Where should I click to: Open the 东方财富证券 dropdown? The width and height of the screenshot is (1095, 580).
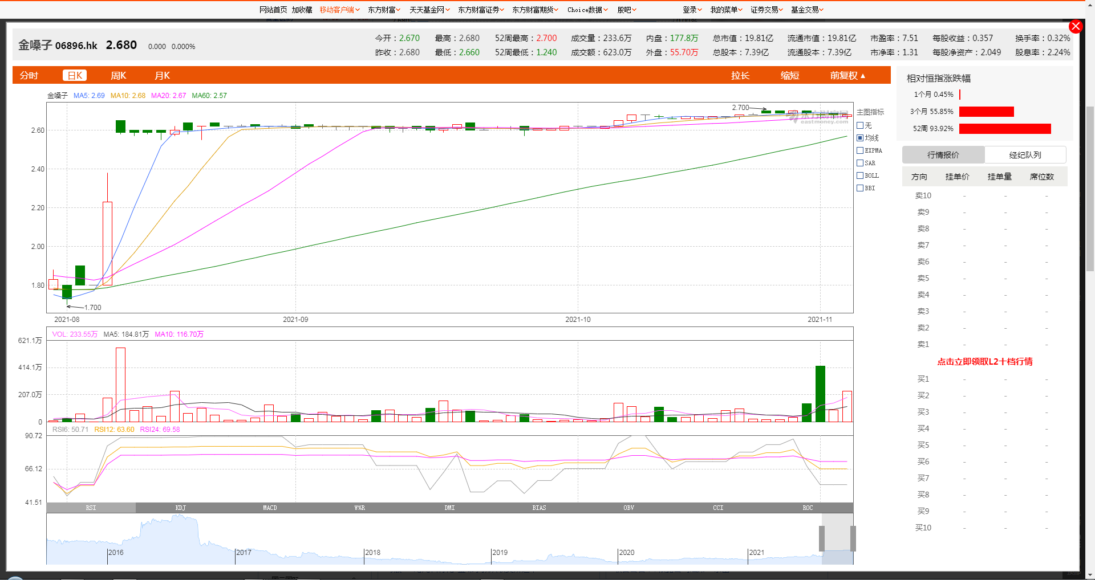click(481, 10)
